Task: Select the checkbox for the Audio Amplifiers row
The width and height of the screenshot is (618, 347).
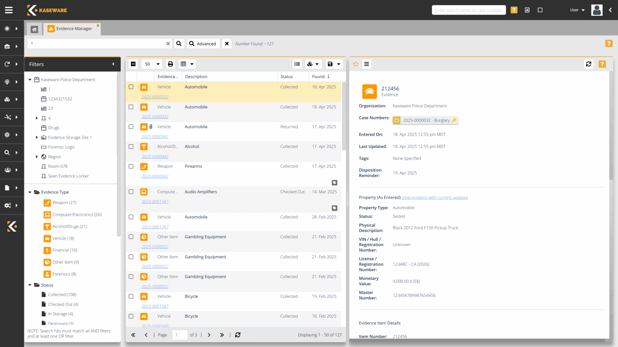Action: (x=131, y=192)
